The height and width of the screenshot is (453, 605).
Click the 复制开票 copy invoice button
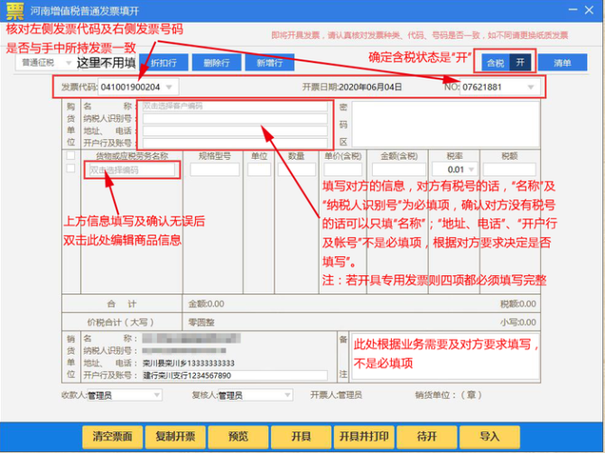(175, 437)
